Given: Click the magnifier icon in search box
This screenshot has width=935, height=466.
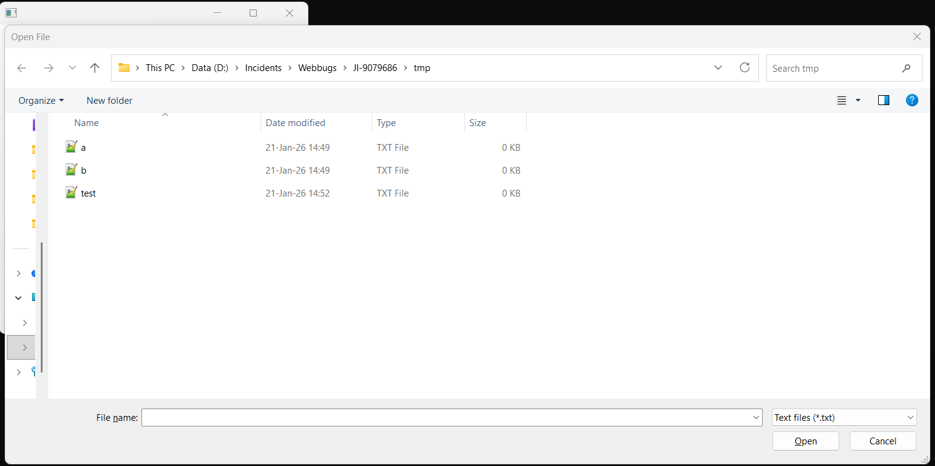Looking at the screenshot, I should click(x=906, y=68).
